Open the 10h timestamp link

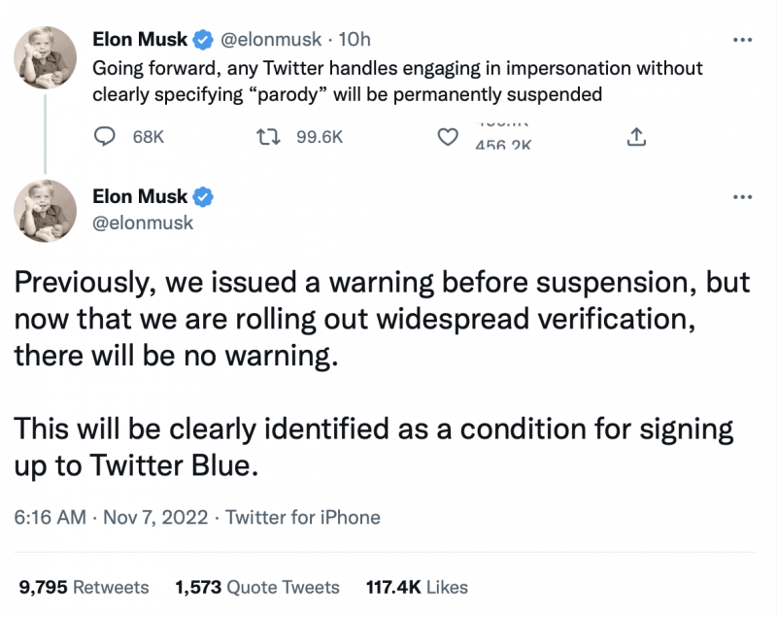355,39
